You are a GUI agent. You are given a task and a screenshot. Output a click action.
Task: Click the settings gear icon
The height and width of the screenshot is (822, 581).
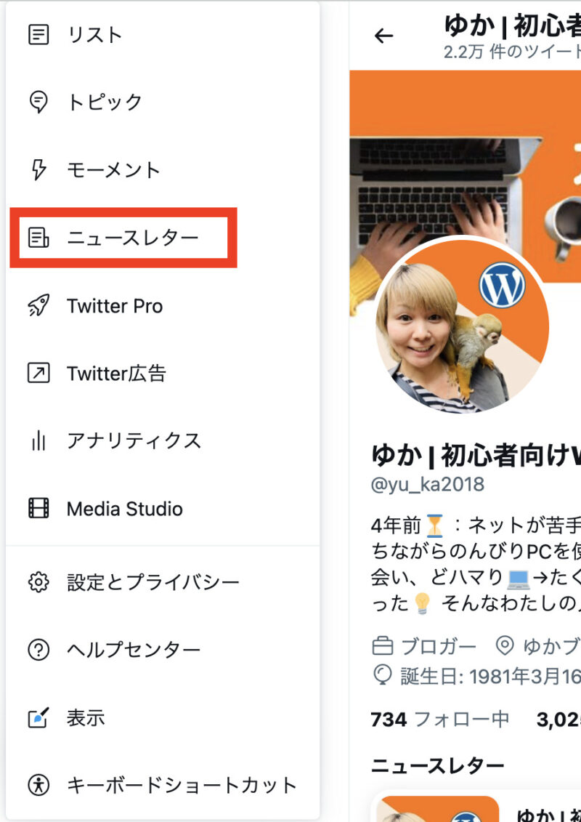tap(38, 582)
